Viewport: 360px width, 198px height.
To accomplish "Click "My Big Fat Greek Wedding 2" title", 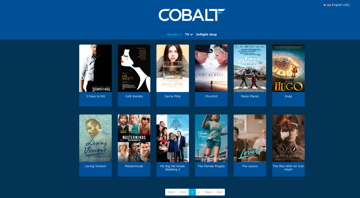I will 173,168.
